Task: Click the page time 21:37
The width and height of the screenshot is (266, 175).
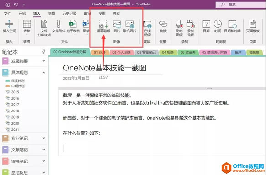Action: [103, 77]
